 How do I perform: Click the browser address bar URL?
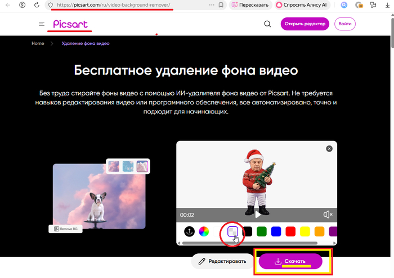click(113, 5)
